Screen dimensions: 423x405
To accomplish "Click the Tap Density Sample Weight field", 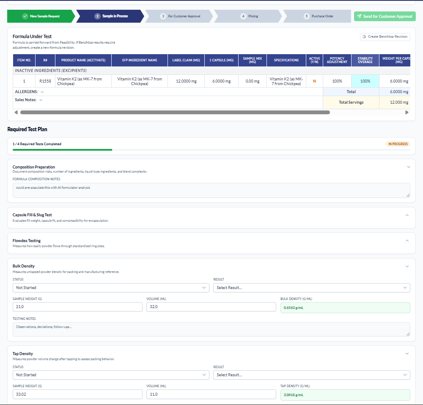I will pyautogui.click(x=77, y=394).
